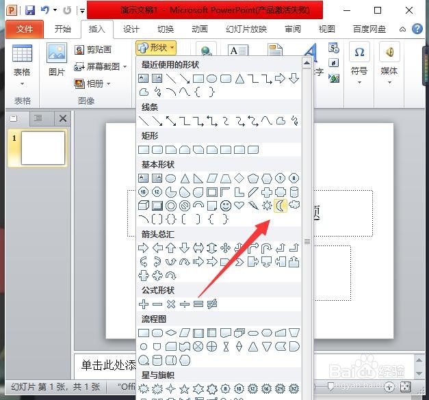Insert a Text Box from ribbon

point(237,50)
